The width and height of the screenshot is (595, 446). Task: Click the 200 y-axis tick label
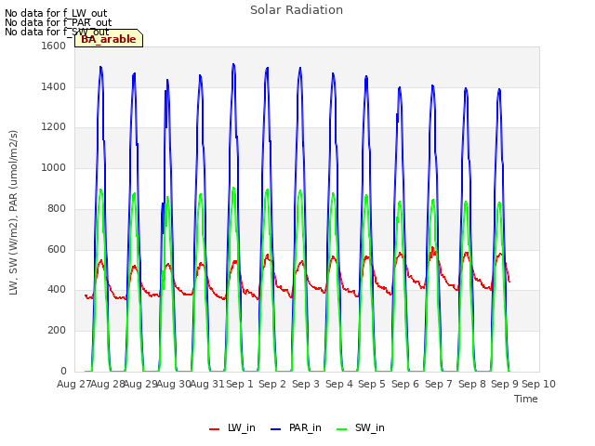pos(57,331)
